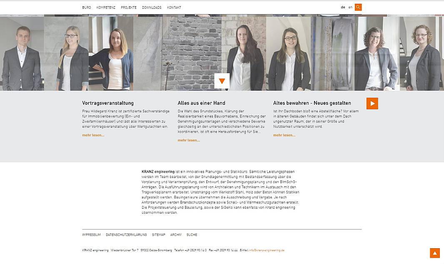Open the BÜRO menu

(87, 7)
